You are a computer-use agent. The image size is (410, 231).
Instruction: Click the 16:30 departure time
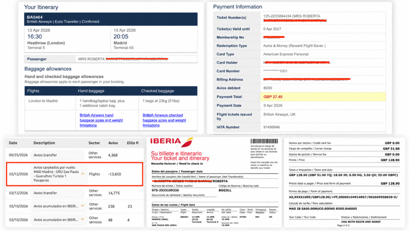click(x=34, y=36)
